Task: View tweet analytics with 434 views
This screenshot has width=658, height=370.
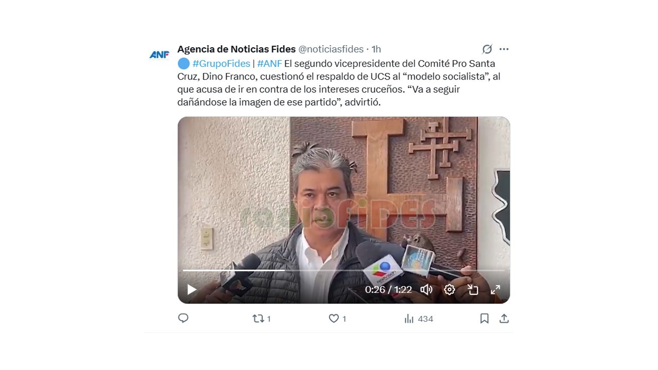Action: click(418, 319)
